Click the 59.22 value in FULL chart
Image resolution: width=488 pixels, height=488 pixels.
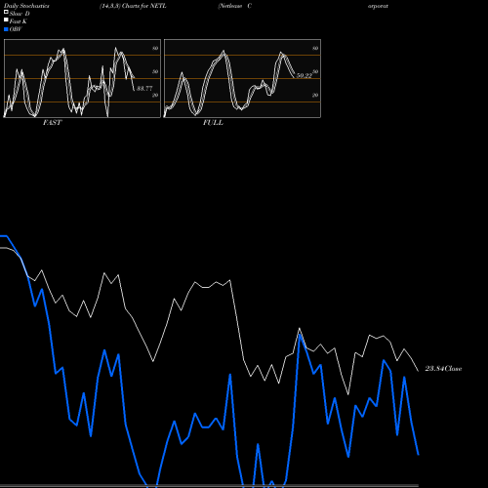[305, 76]
